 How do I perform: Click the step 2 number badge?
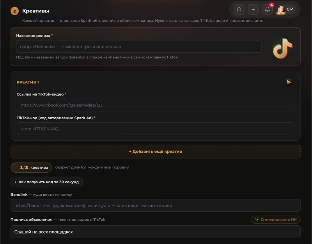click(14, 11)
